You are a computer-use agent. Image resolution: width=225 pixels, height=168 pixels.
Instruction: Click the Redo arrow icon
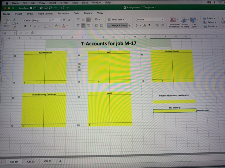click(63, 8)
